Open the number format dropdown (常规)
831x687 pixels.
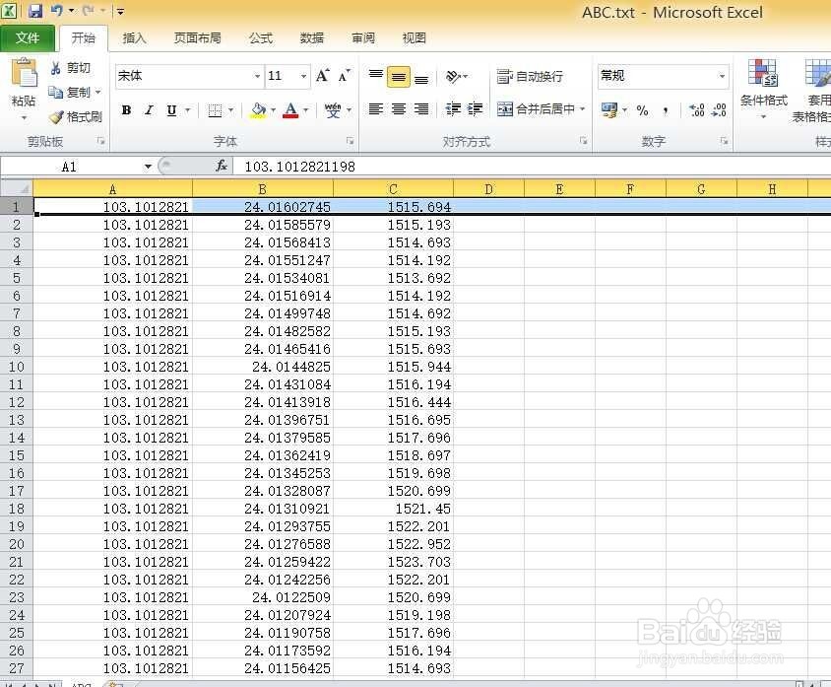(723, 77)
